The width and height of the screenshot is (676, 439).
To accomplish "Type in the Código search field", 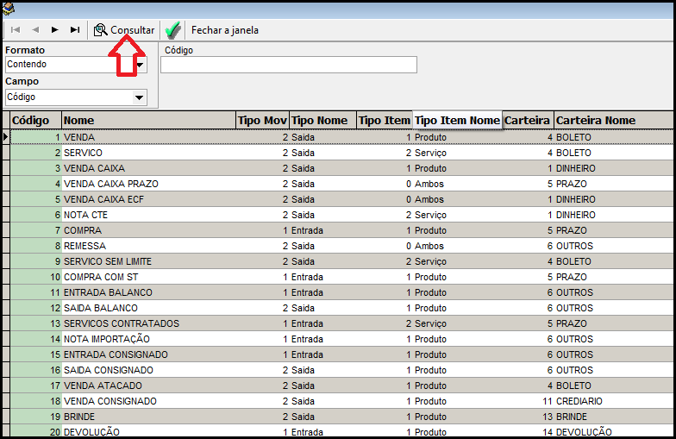I will pos(288,65).
